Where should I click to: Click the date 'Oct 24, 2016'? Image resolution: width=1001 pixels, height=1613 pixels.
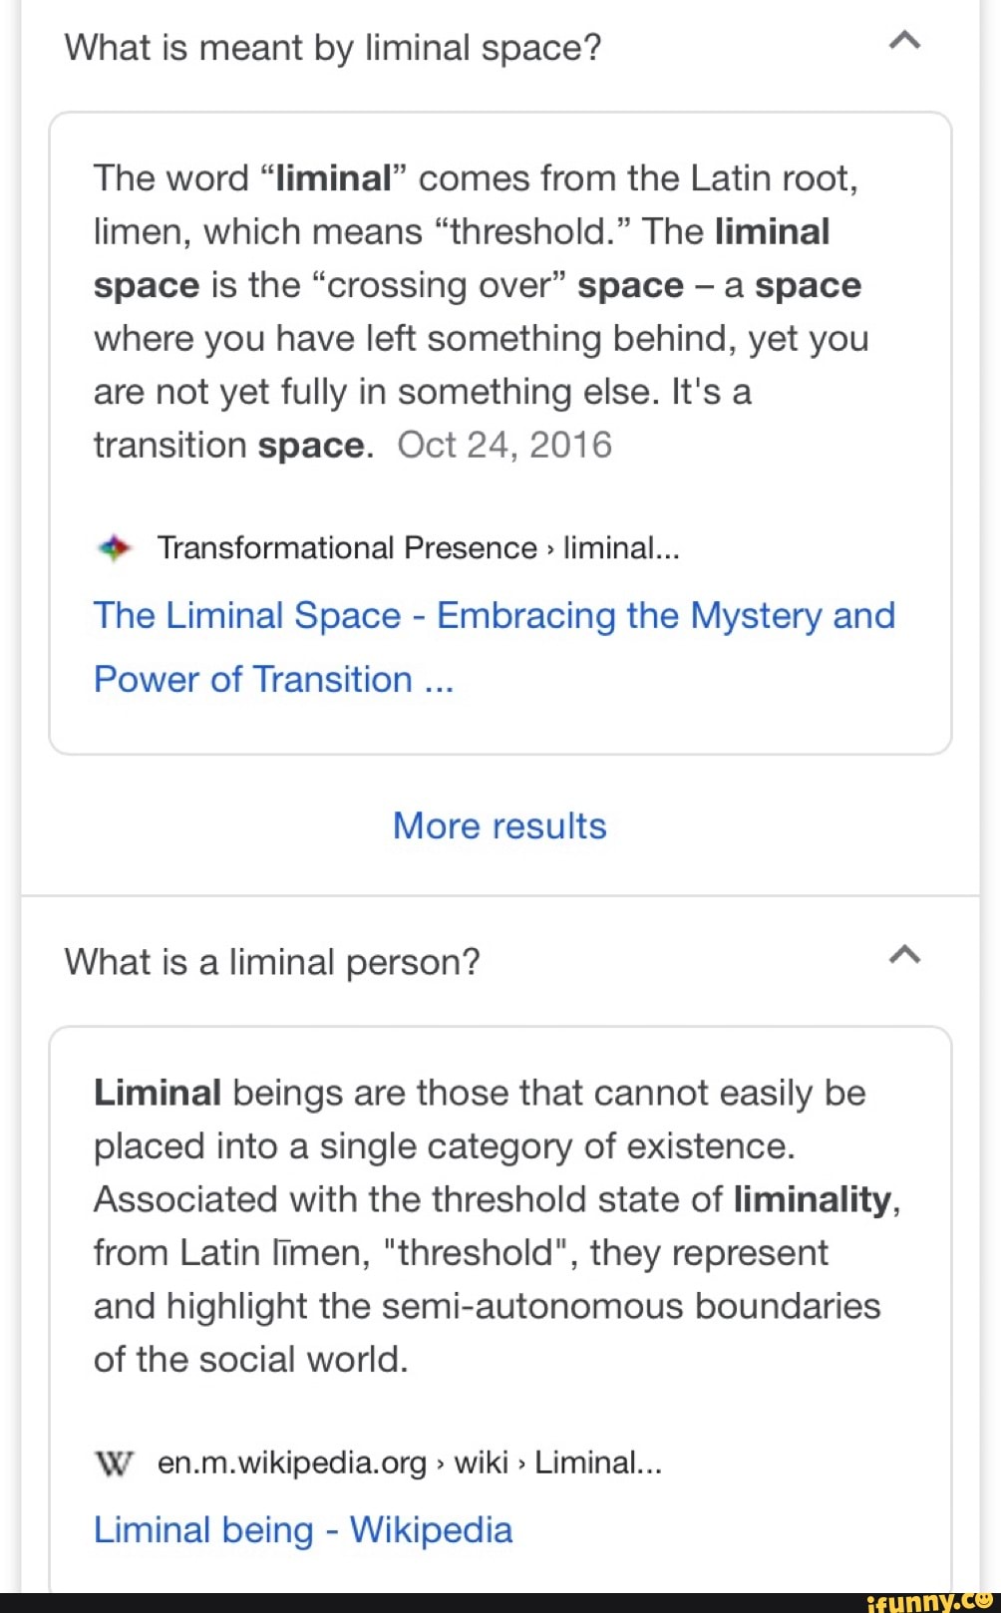pyautogui.click(x=505, y=444)
